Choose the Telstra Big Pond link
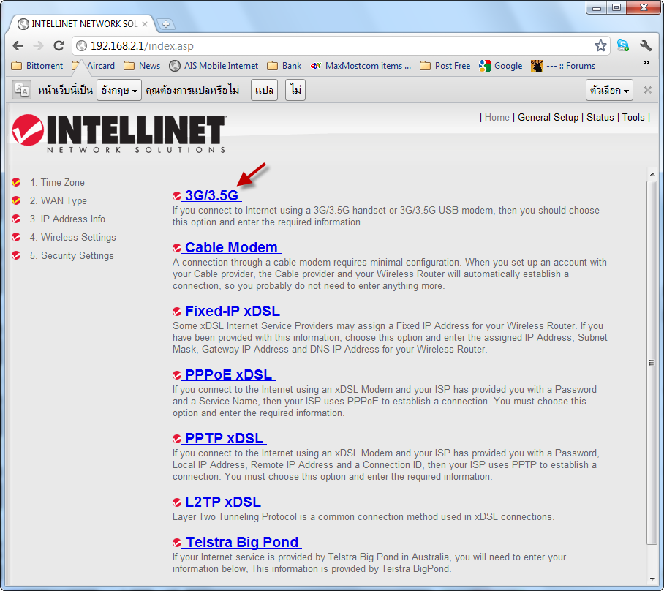The width and height of the screenshot is (664, 591). [242, 542]
